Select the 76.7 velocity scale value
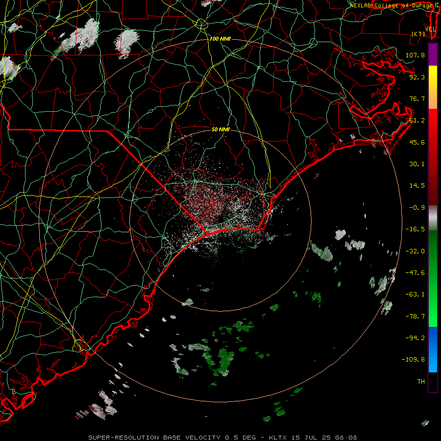 pos(417,98)
